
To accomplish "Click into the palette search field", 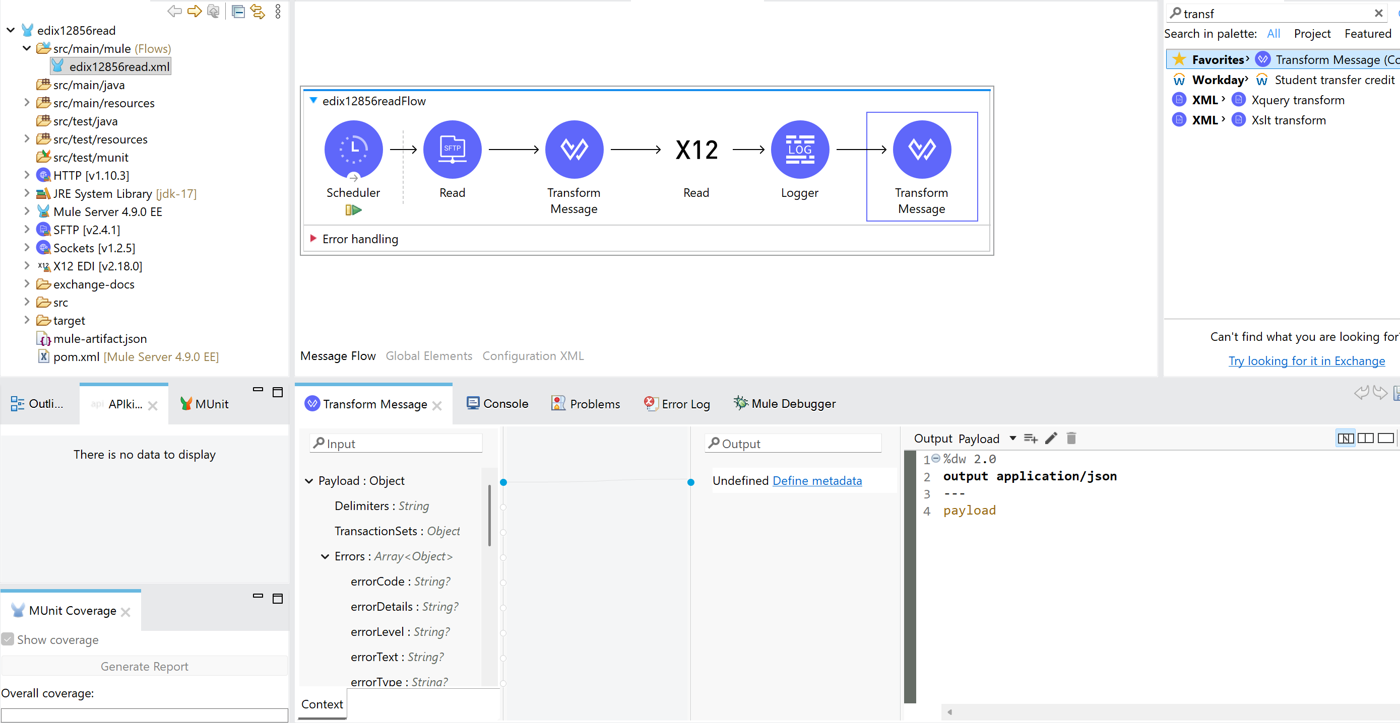I will 1250,13.
